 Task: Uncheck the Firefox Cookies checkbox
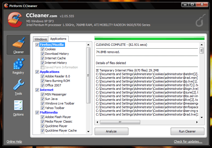pos(42,49)
